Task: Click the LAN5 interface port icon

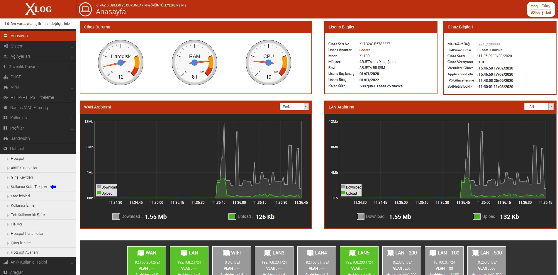Action: click(x=352, y=253)
